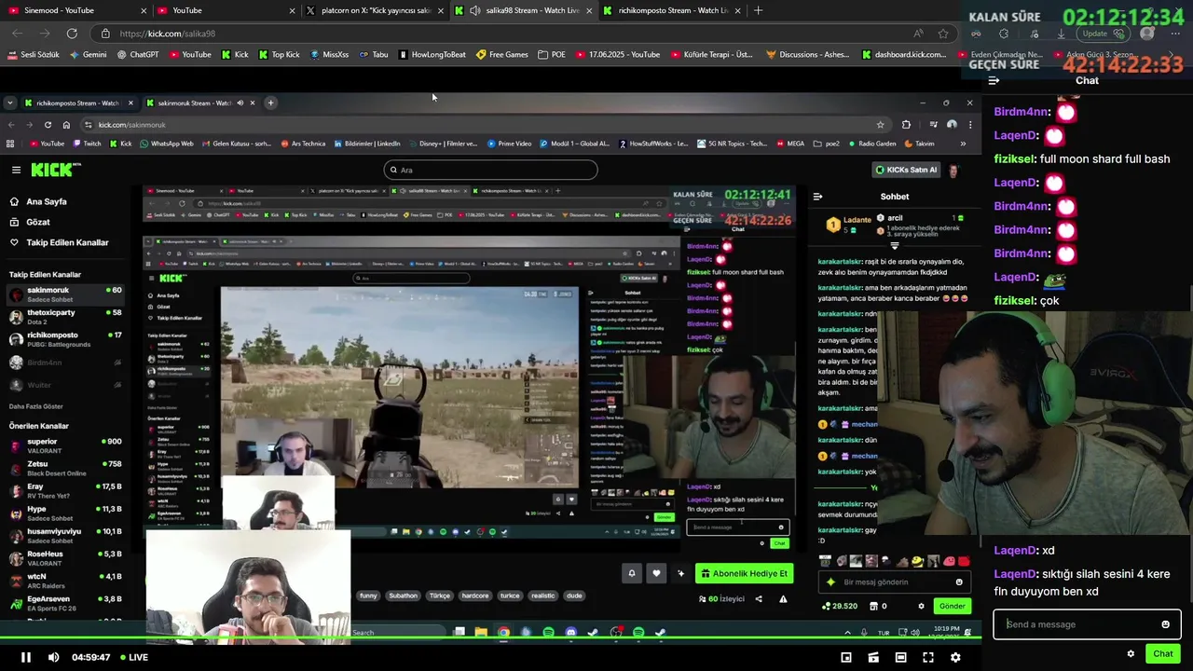Open the POE bookmarks folder
Screen dimensions: 1193x671
coord(552,54)
